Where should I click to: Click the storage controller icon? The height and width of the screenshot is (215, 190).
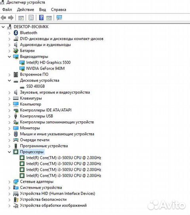[16, 122]
